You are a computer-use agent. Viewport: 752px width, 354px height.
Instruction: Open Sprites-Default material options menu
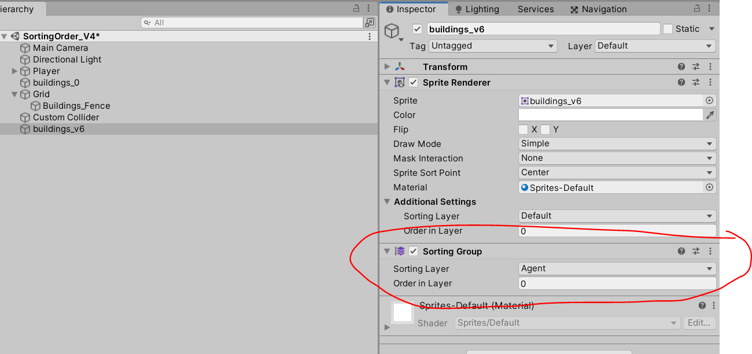(714, 306)
